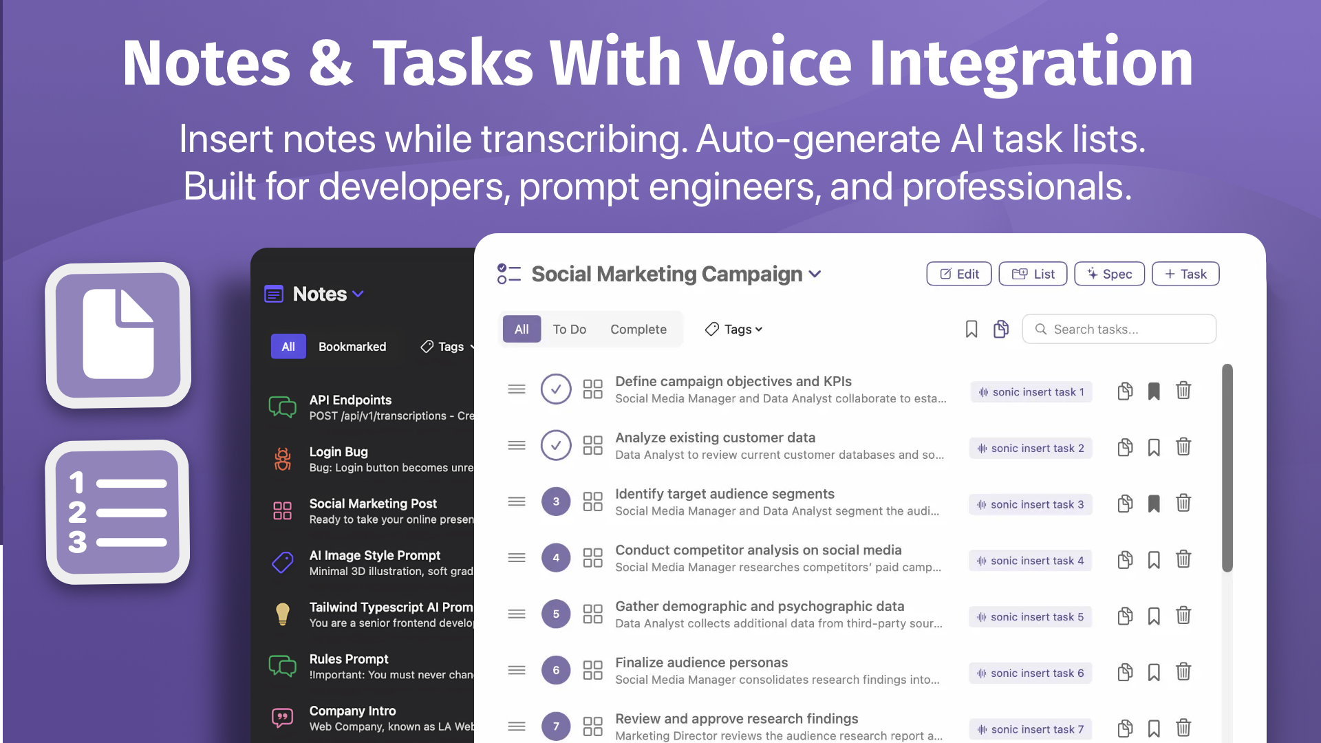Switch to the To Do tab
The image size is (1321, 743).
tap(569, 330)
